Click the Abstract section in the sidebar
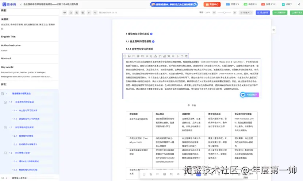Viewport: 303px width, 181px height. pos(29,59)
